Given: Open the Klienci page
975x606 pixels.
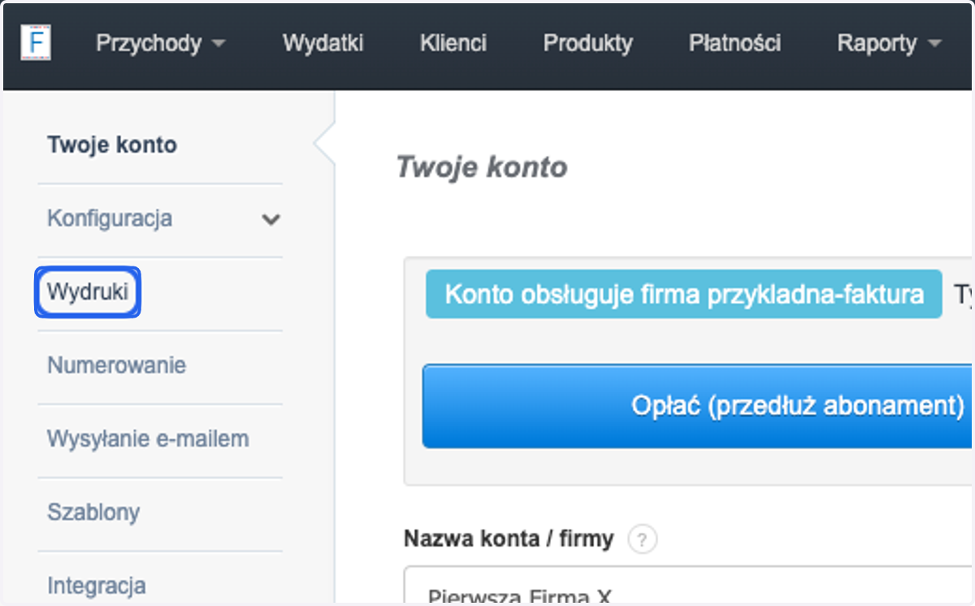Looking at the screenshot, I should point(453,43).
